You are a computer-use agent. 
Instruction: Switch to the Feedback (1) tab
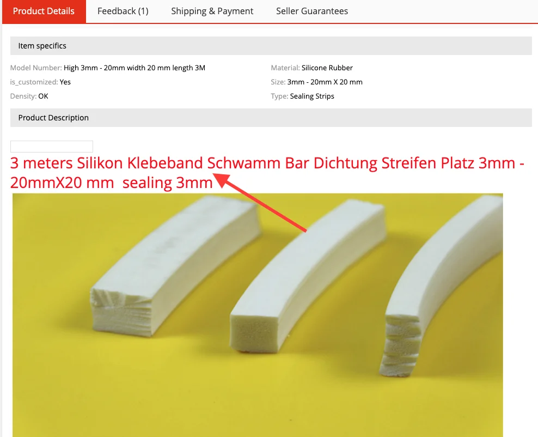pos(123,11)
